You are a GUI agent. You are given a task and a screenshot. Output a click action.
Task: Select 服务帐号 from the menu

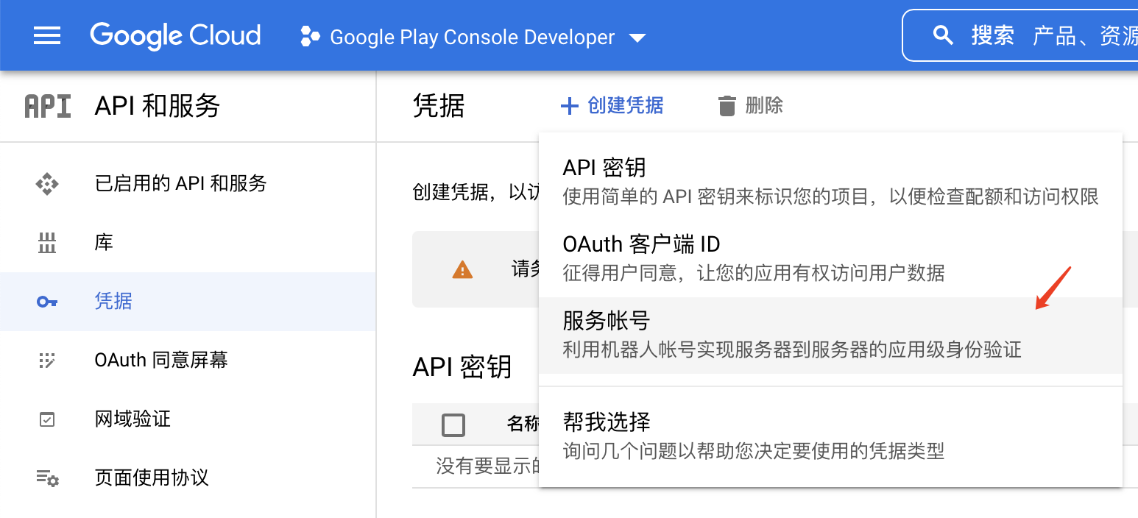830,335
